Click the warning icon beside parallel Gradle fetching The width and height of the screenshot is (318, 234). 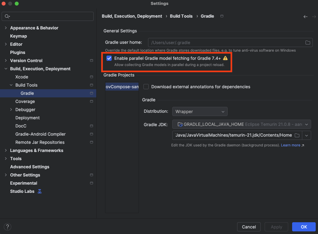click(x=225, y=58)
